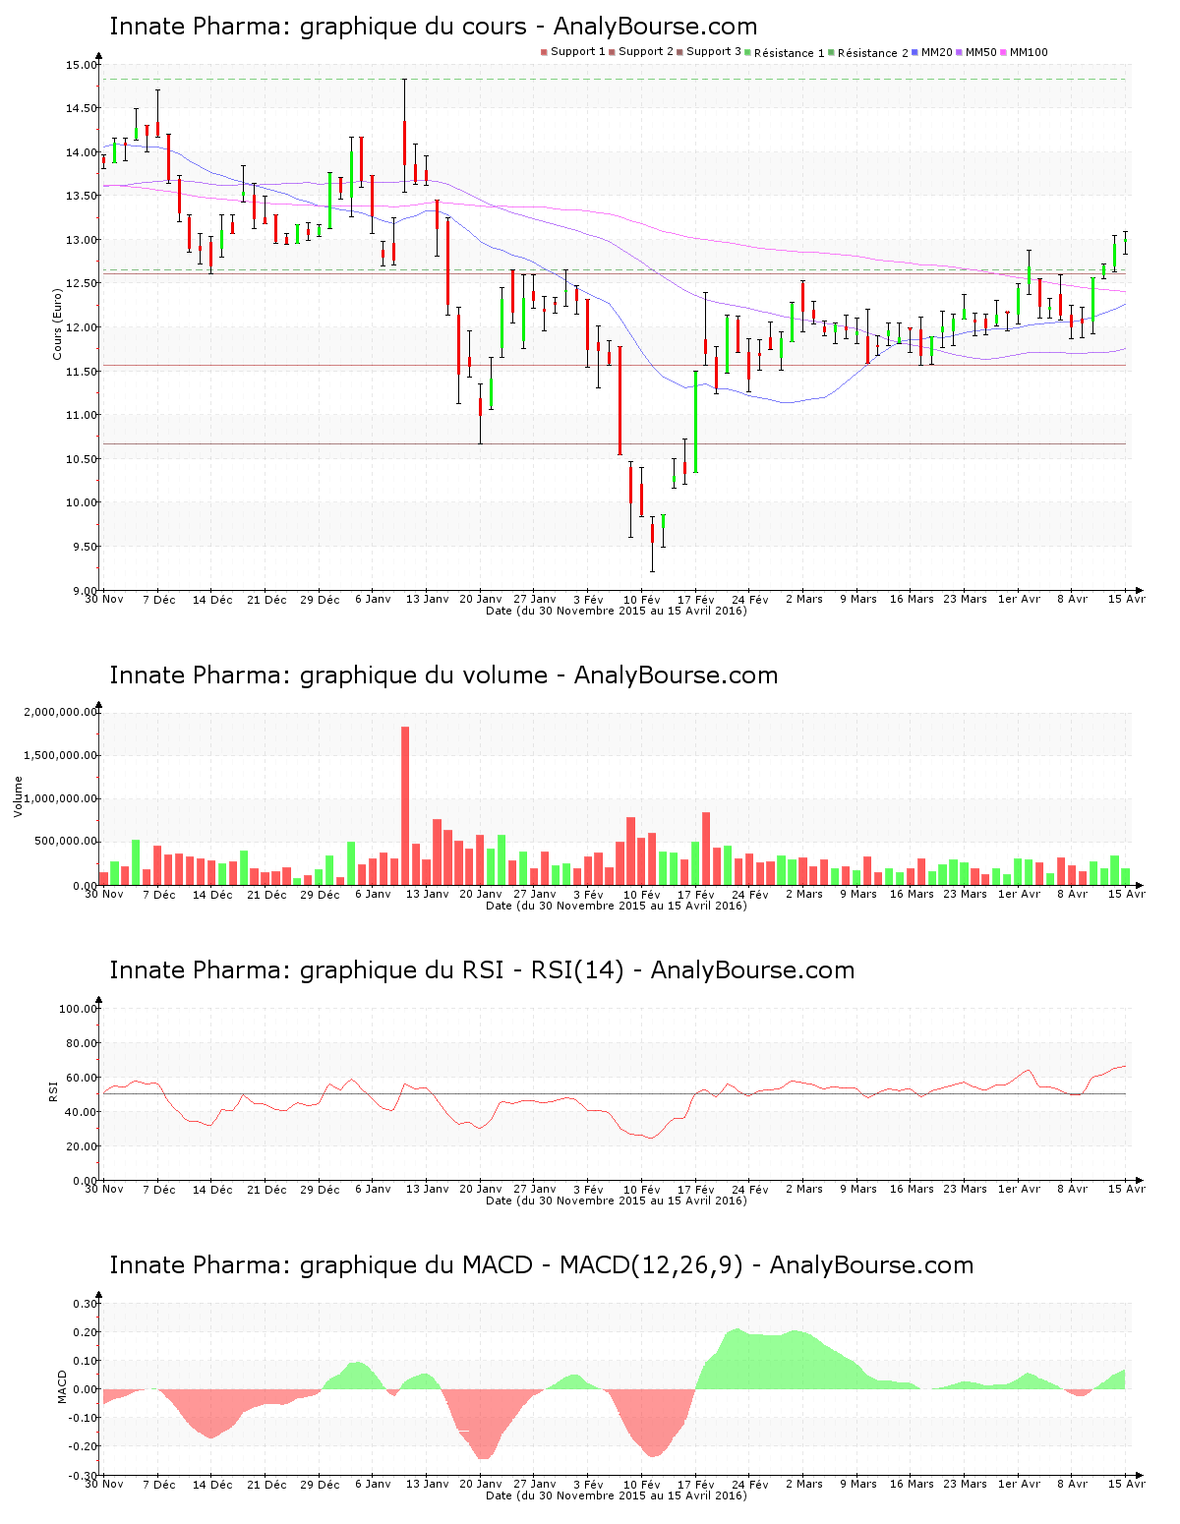This screenshot has width=1180, height=1524.
Task: Click the lowest candlestick near 9.20 in price chart
Action: coord(652,543)
